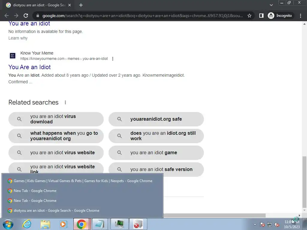Screen dimensions: 307x230
Task: Open the side panel icon in toolbar
Action: pos(261,16)
